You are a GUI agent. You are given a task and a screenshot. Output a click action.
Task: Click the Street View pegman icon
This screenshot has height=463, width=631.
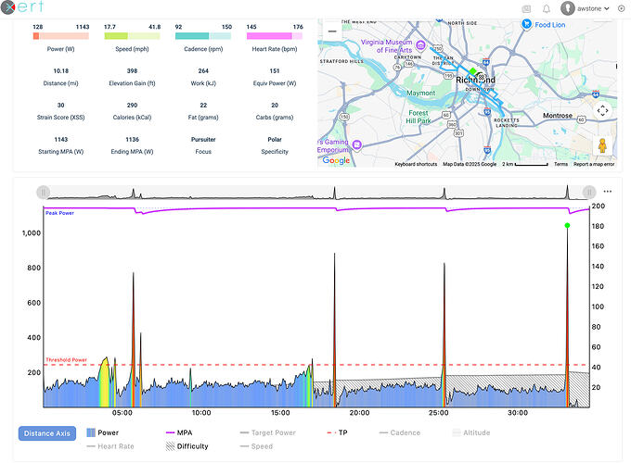click(x=602, y=144)
